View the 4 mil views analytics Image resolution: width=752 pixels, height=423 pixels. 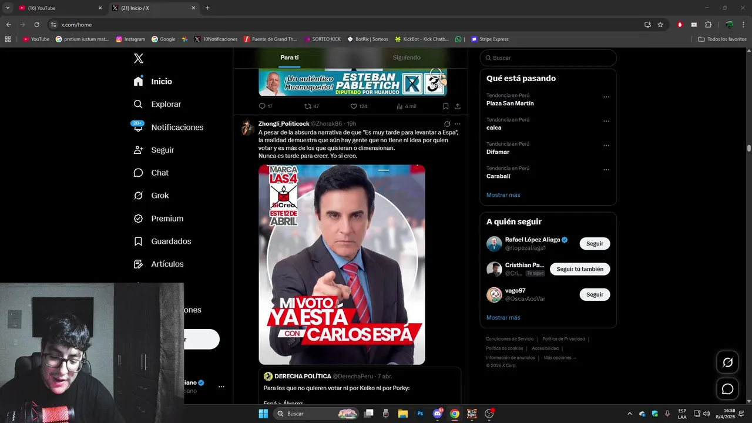(406, 106)
